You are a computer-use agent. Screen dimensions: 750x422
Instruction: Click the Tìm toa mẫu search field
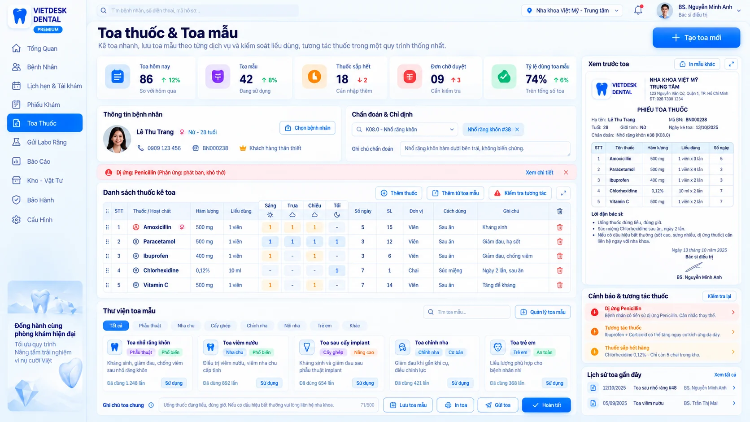point(467,312)
